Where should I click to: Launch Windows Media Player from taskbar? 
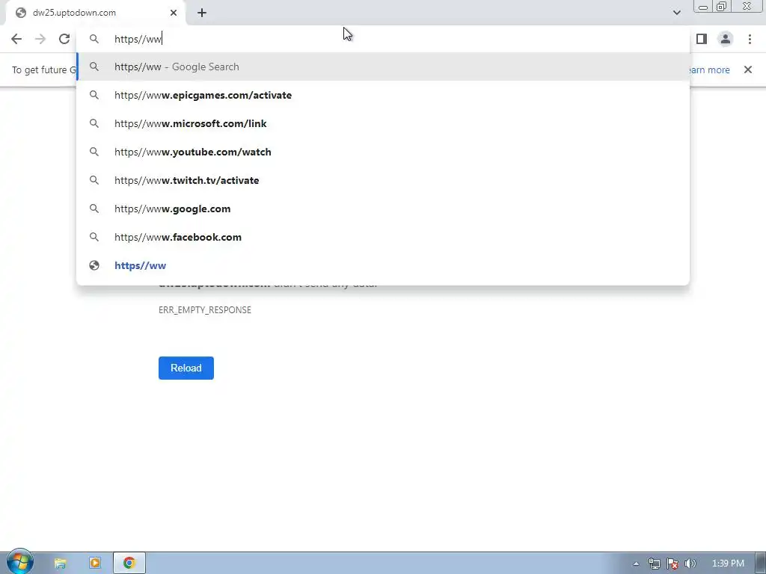coord(95,563)
